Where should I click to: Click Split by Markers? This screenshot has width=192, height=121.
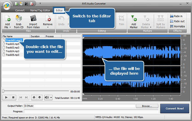[161, 22]
